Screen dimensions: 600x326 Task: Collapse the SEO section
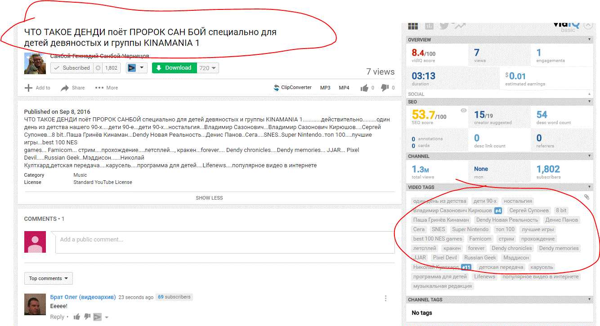pos(589,102)
